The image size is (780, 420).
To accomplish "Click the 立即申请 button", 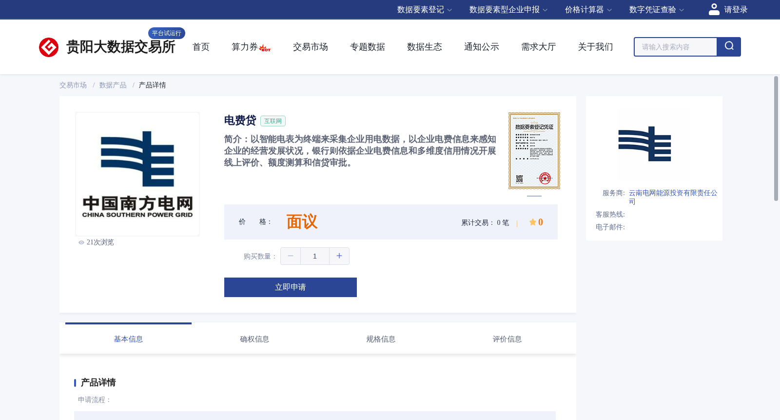I will coord(291,287).
